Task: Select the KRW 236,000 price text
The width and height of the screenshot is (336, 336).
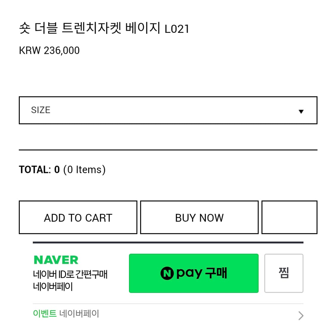Action: pos(49,50)
